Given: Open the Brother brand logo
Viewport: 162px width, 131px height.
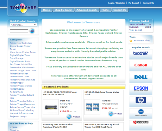Looking at the screenshot, I should [x=141, y=54].
